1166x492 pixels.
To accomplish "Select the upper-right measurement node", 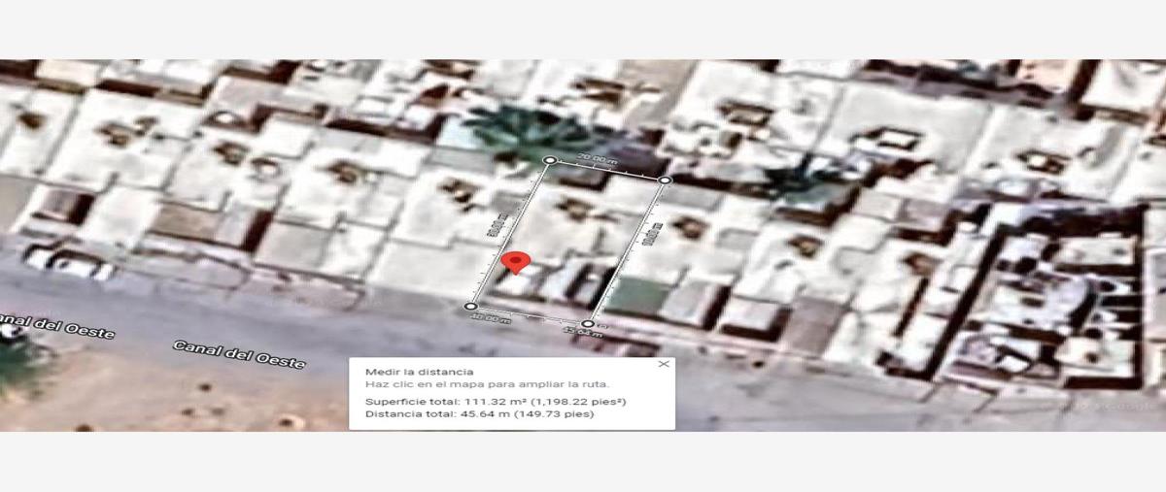I will click(x=665, y=180).
